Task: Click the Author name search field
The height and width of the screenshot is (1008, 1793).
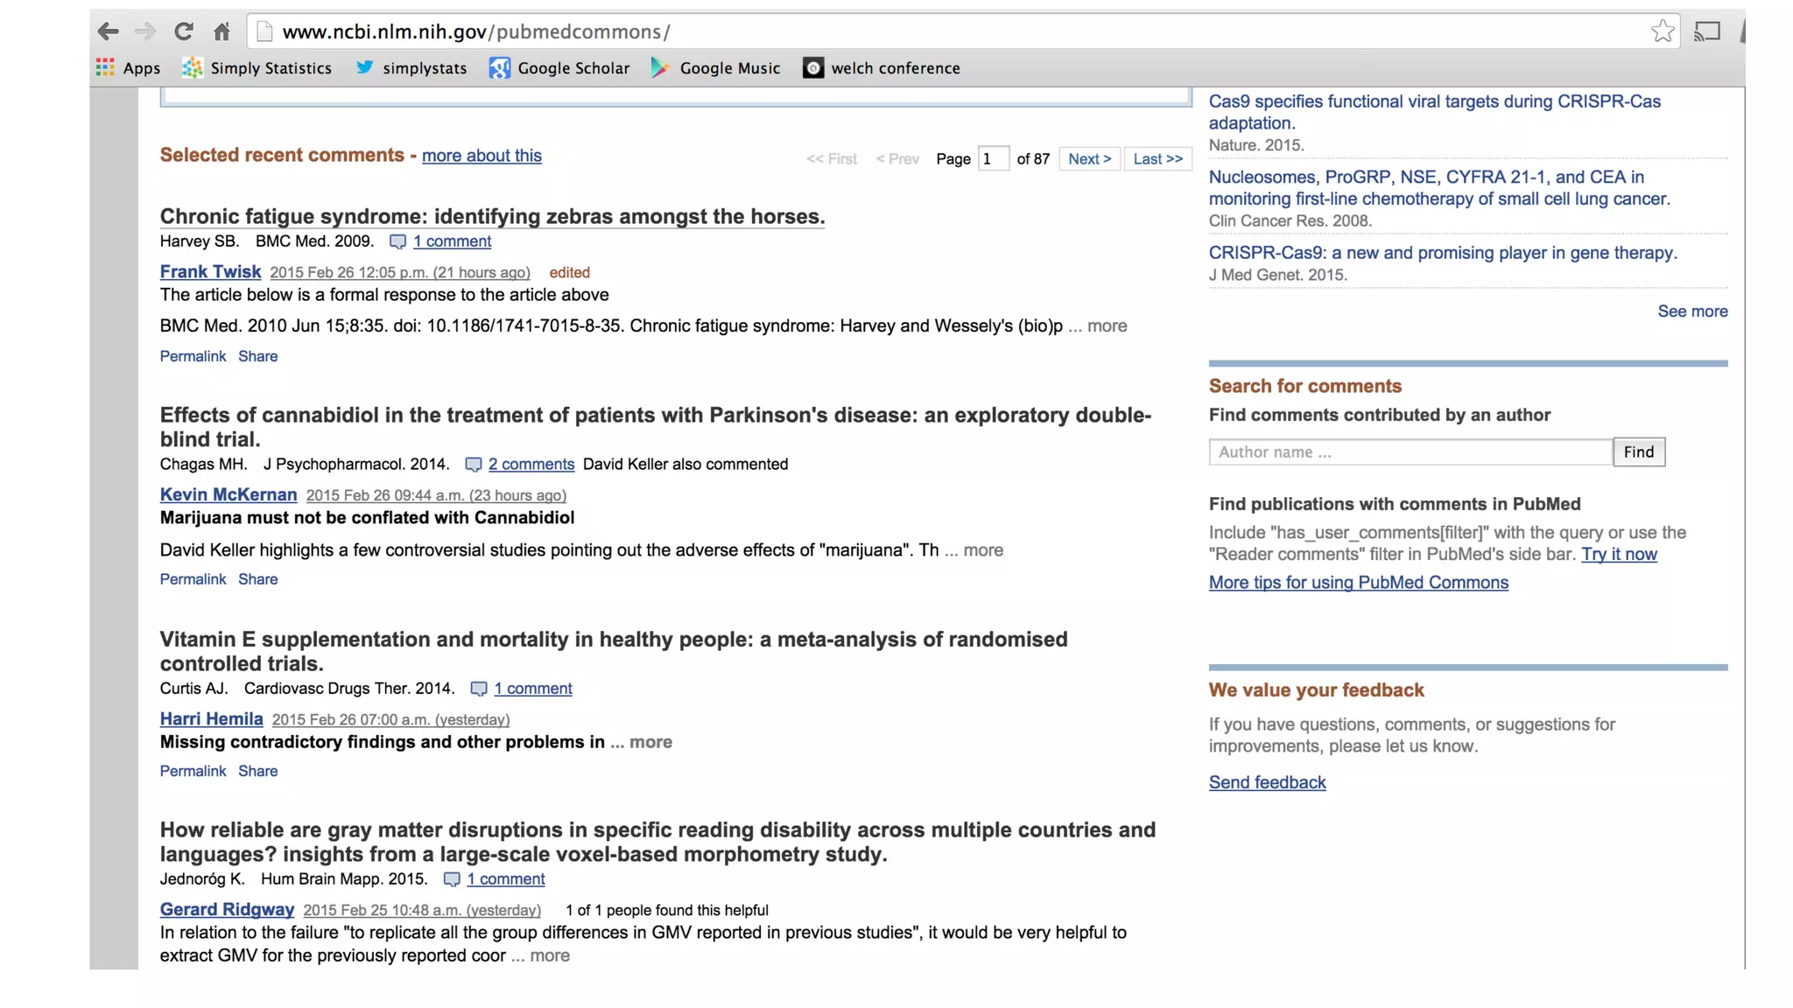Action: pos(1410,452)
